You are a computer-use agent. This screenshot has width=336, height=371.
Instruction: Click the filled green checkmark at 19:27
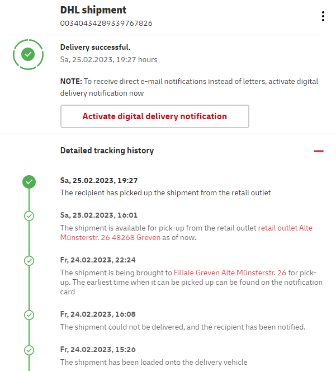(x=29, y=181)
